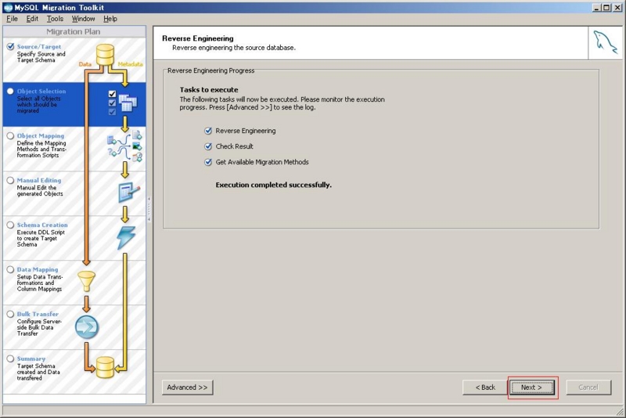Open the Edit menu
This screenshot has height=418, width=626.
click(x=32, y=19)
